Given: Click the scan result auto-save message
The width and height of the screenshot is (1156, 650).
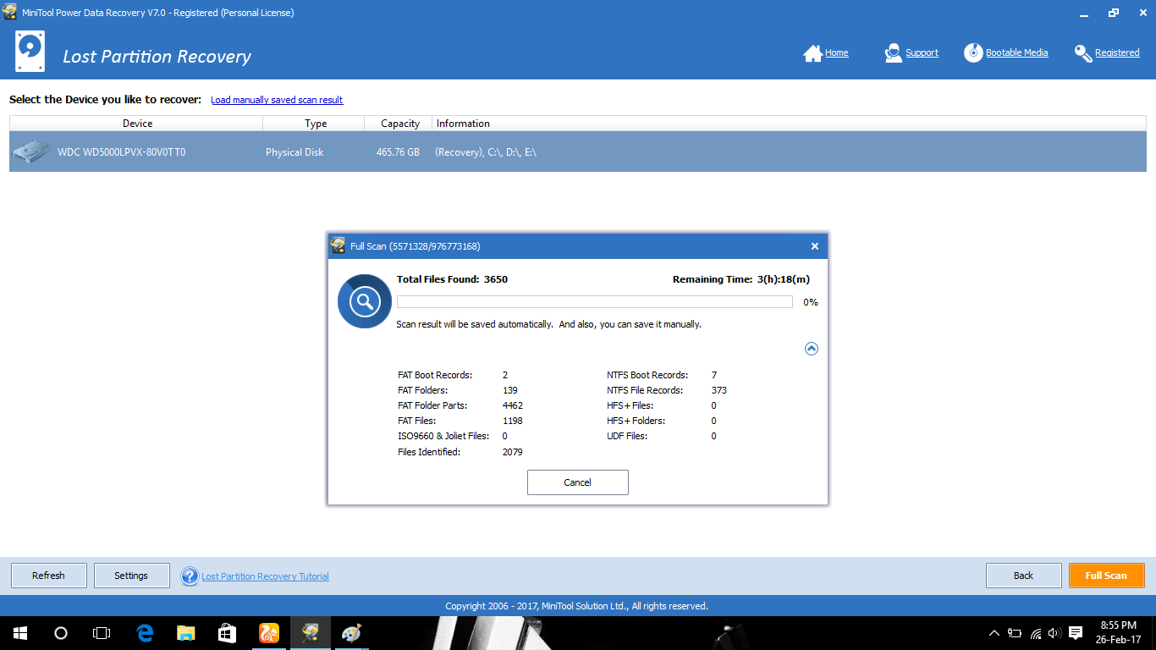Looking at the screenshot, I should (549, 324).
